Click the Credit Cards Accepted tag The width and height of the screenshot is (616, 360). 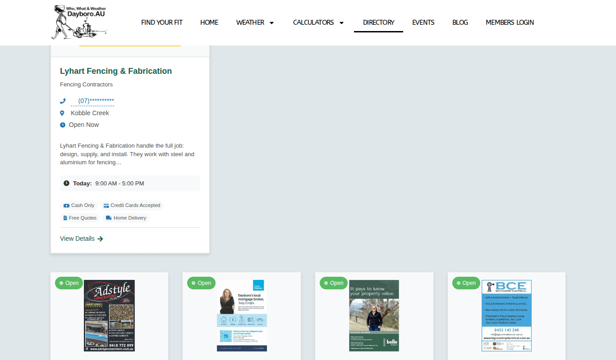pyautogui.click(x=132, y=205)
